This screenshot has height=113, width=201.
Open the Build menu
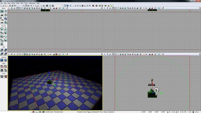point(18,3)
